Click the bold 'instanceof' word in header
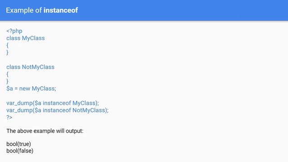The height and width of the screenshot is (162, 288). pyautogui.click(x=61, y=10)
